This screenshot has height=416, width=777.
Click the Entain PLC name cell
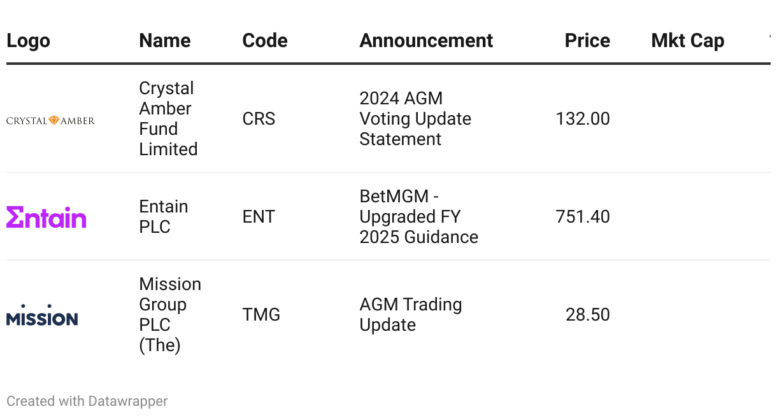(163, 217)
